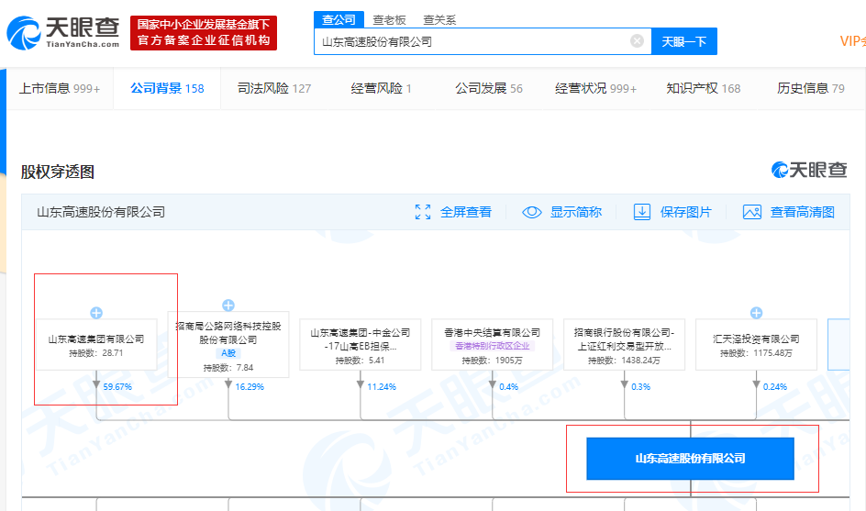Screen dimensions: 866x511
Task: Click the save image download icon
Action: (642, 212)
